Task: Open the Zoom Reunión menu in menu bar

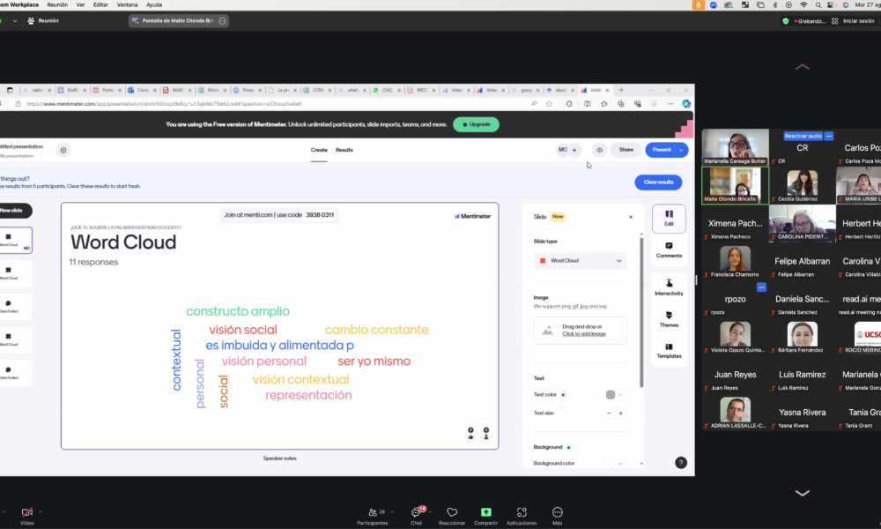Action: (57, 4)
